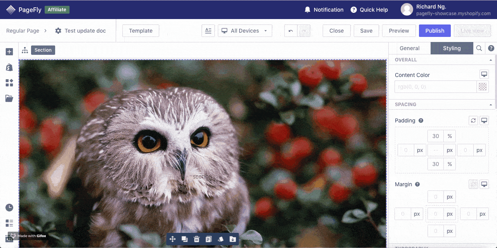The width and height of the screenshot is (497, 248).
Task: Reset padding values with the refresh icon
Action: pyautogui.click(x=473, y=121)
